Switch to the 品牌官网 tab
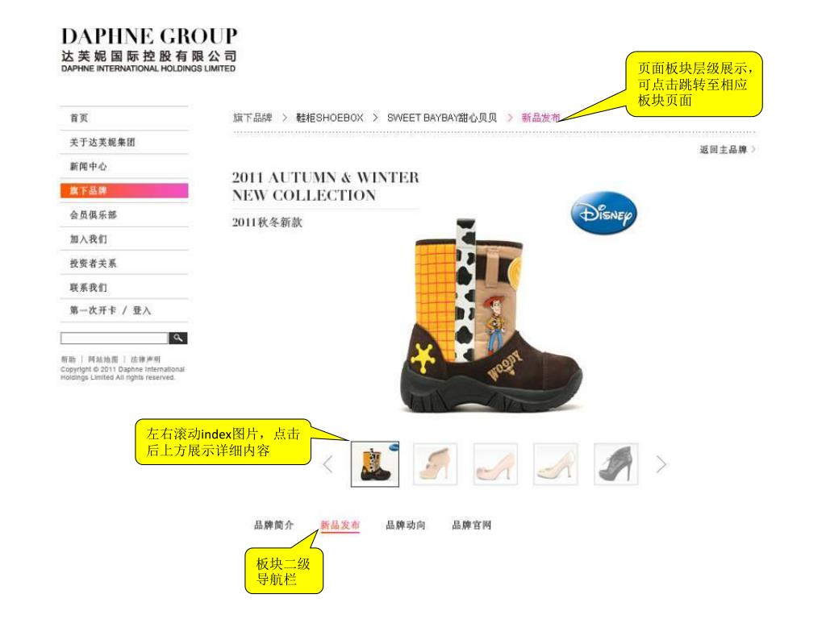Viewport: 826px width, 619px height. [x=471, y=525]
